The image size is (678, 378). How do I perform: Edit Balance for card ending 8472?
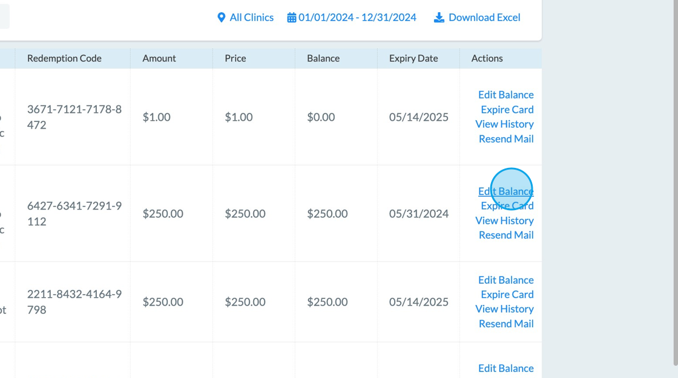click(505, 94)
